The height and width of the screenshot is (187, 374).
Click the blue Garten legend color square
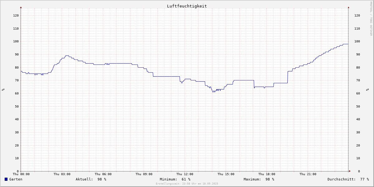[6, 179]
